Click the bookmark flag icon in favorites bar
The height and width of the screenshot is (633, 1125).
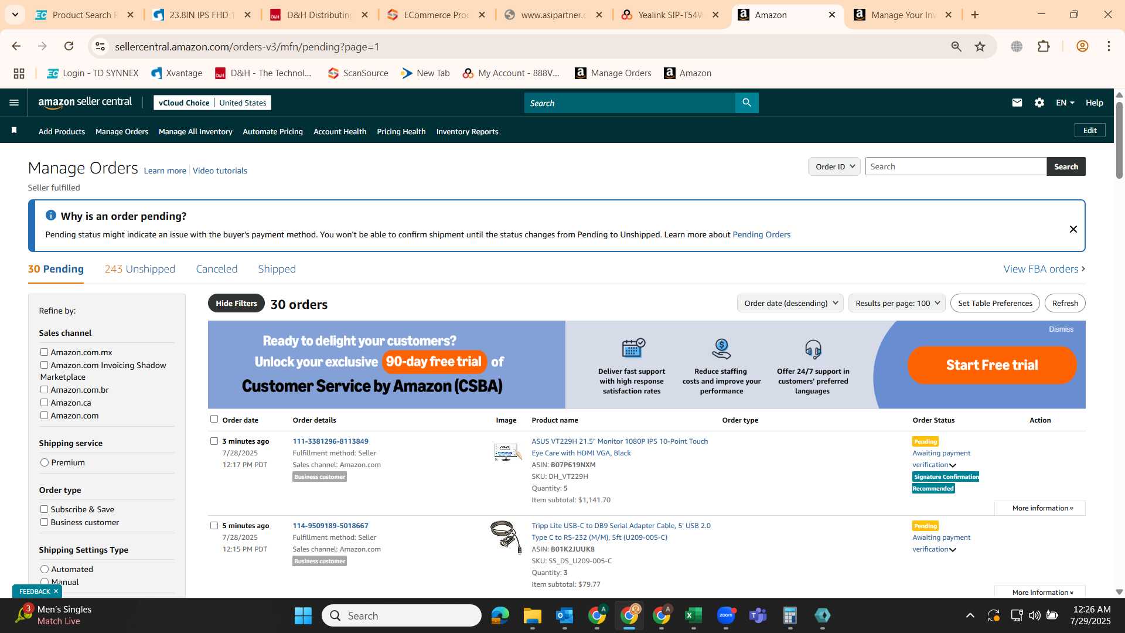click(x=14, y=131)
